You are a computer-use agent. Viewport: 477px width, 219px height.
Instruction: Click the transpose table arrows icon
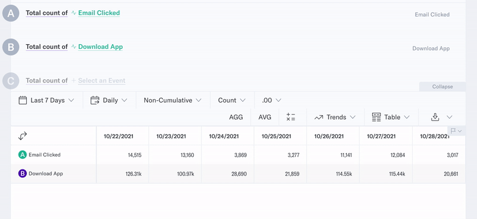(x=23, y=136)
